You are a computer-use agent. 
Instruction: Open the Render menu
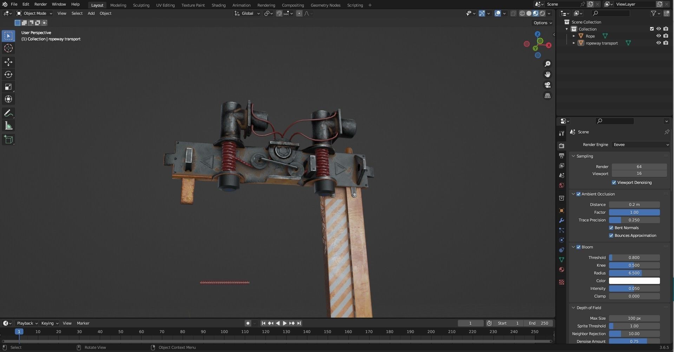[40, 4]
